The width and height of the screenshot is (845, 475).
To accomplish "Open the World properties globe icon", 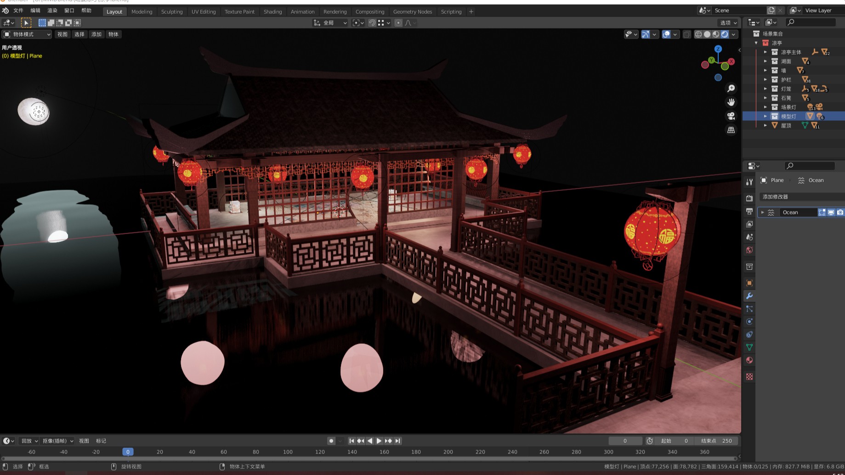I will 749,250.
